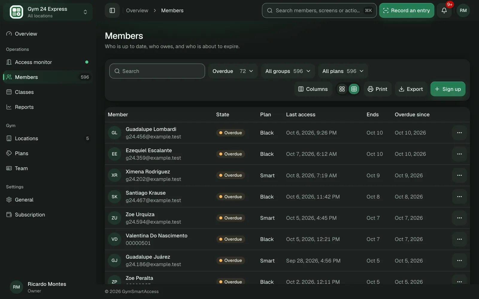Screen dimensions: 479x299
Task: Open the All plans filter dropdown
Action: (343, 71)
